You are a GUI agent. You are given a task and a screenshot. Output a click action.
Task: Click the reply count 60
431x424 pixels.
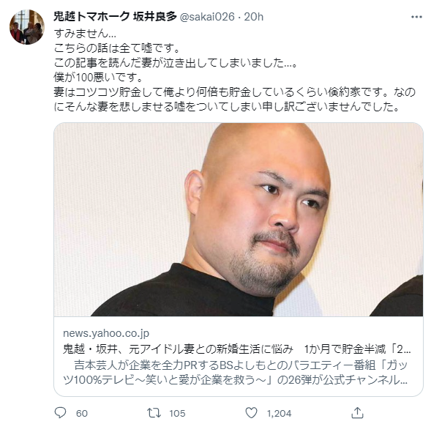click(x=82, y=413)
